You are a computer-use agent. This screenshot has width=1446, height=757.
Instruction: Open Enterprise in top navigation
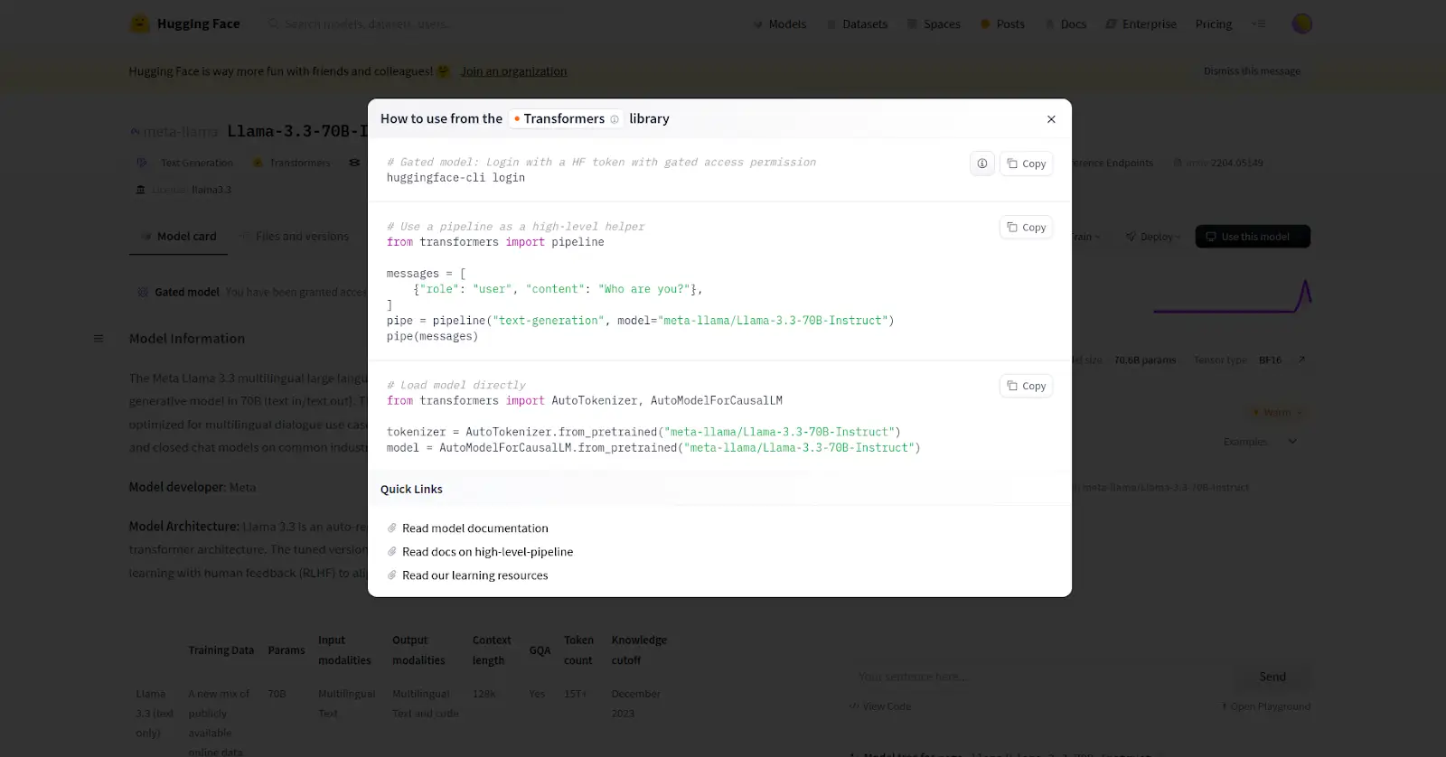tap(1141, 24)
